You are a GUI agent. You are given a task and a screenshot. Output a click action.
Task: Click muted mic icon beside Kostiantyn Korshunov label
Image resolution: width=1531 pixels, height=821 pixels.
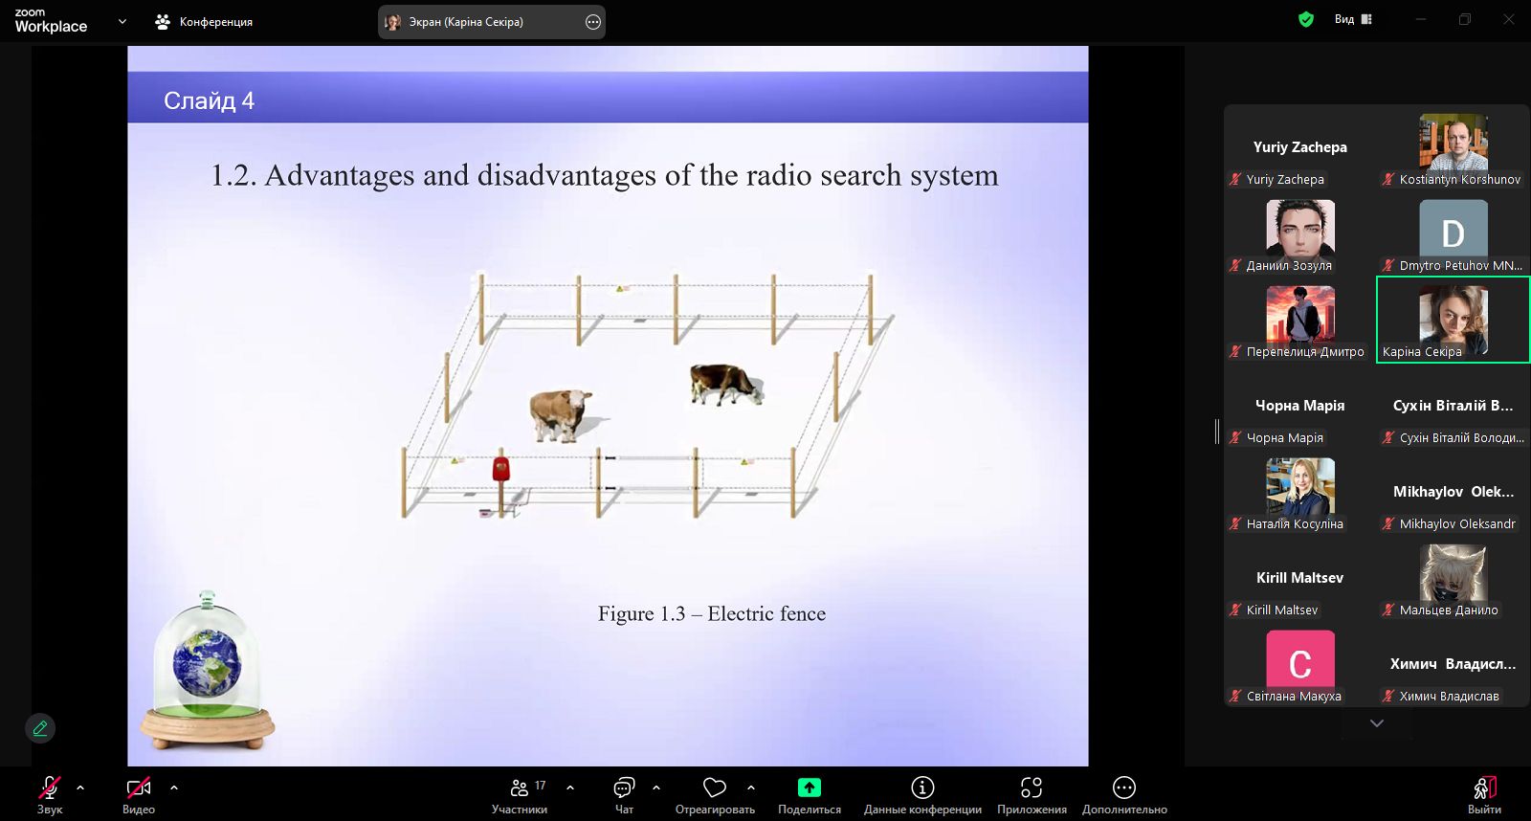1388,179
